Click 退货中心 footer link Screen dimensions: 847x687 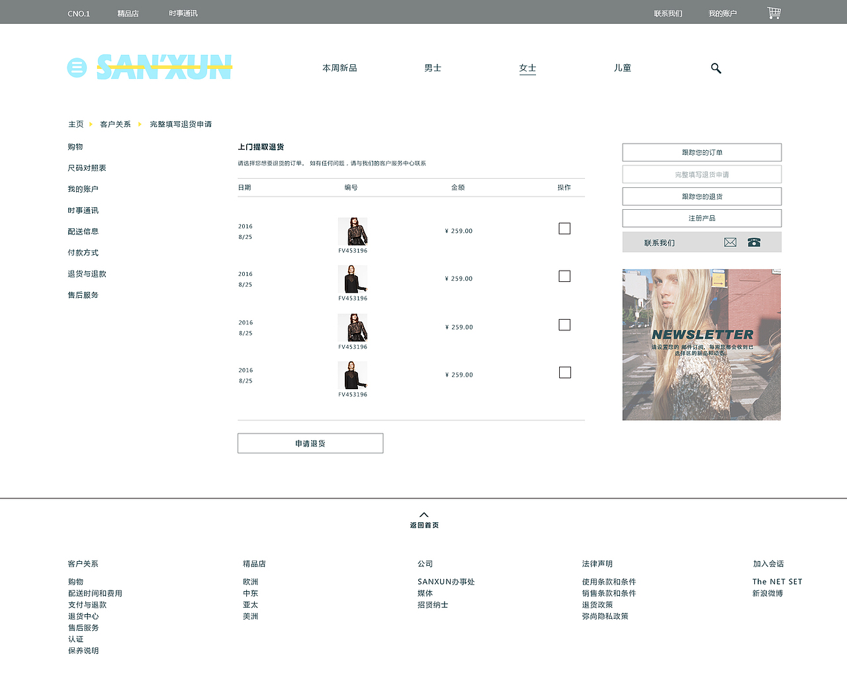[x=83, y=616]
